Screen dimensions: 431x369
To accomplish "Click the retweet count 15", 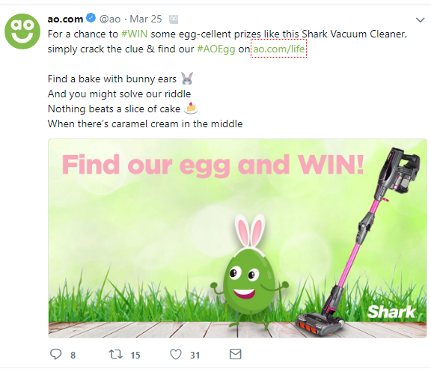I will pos(135,355).
